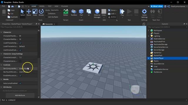This screenshot has width=188, height=105.
Task: Start Play test
Action: pos(122,13)
